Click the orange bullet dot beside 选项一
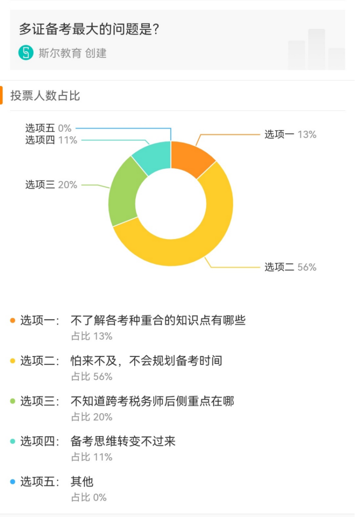The height and width of the screenshot is (517, 355). (12, 320)
